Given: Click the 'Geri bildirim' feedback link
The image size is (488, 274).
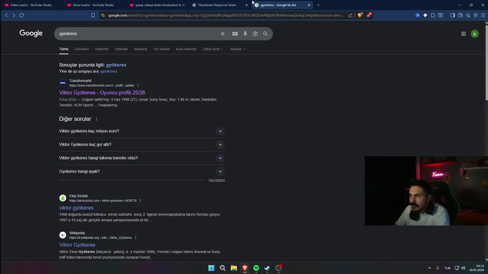Looking at the screenshot, I should (217, 180).
